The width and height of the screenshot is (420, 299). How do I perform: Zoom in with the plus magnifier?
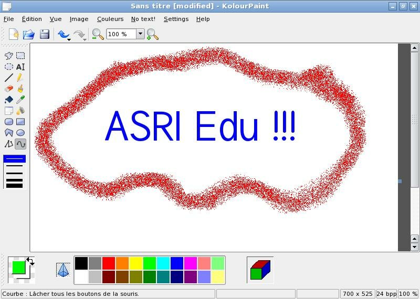pyautogui.click(x=152, y=34)
